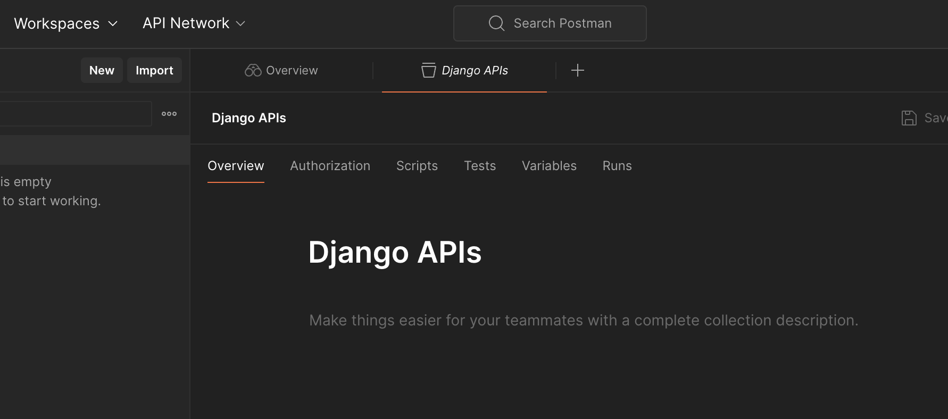The width and height of the screenshot is (948, 419).
Task: Open the Authorization tab
Action: tap(330, 166)
